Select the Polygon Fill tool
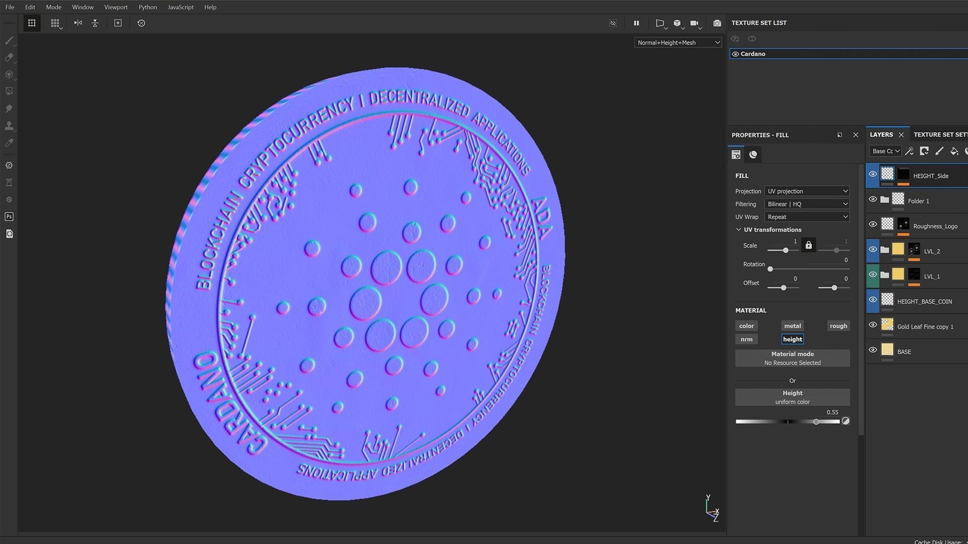The height and width of the screenshot is (544, 968). (9, 92)
